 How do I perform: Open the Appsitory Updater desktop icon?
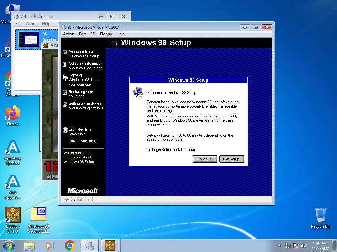13,153
